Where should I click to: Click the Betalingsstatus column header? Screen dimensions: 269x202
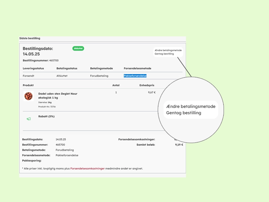click(67, 68)
